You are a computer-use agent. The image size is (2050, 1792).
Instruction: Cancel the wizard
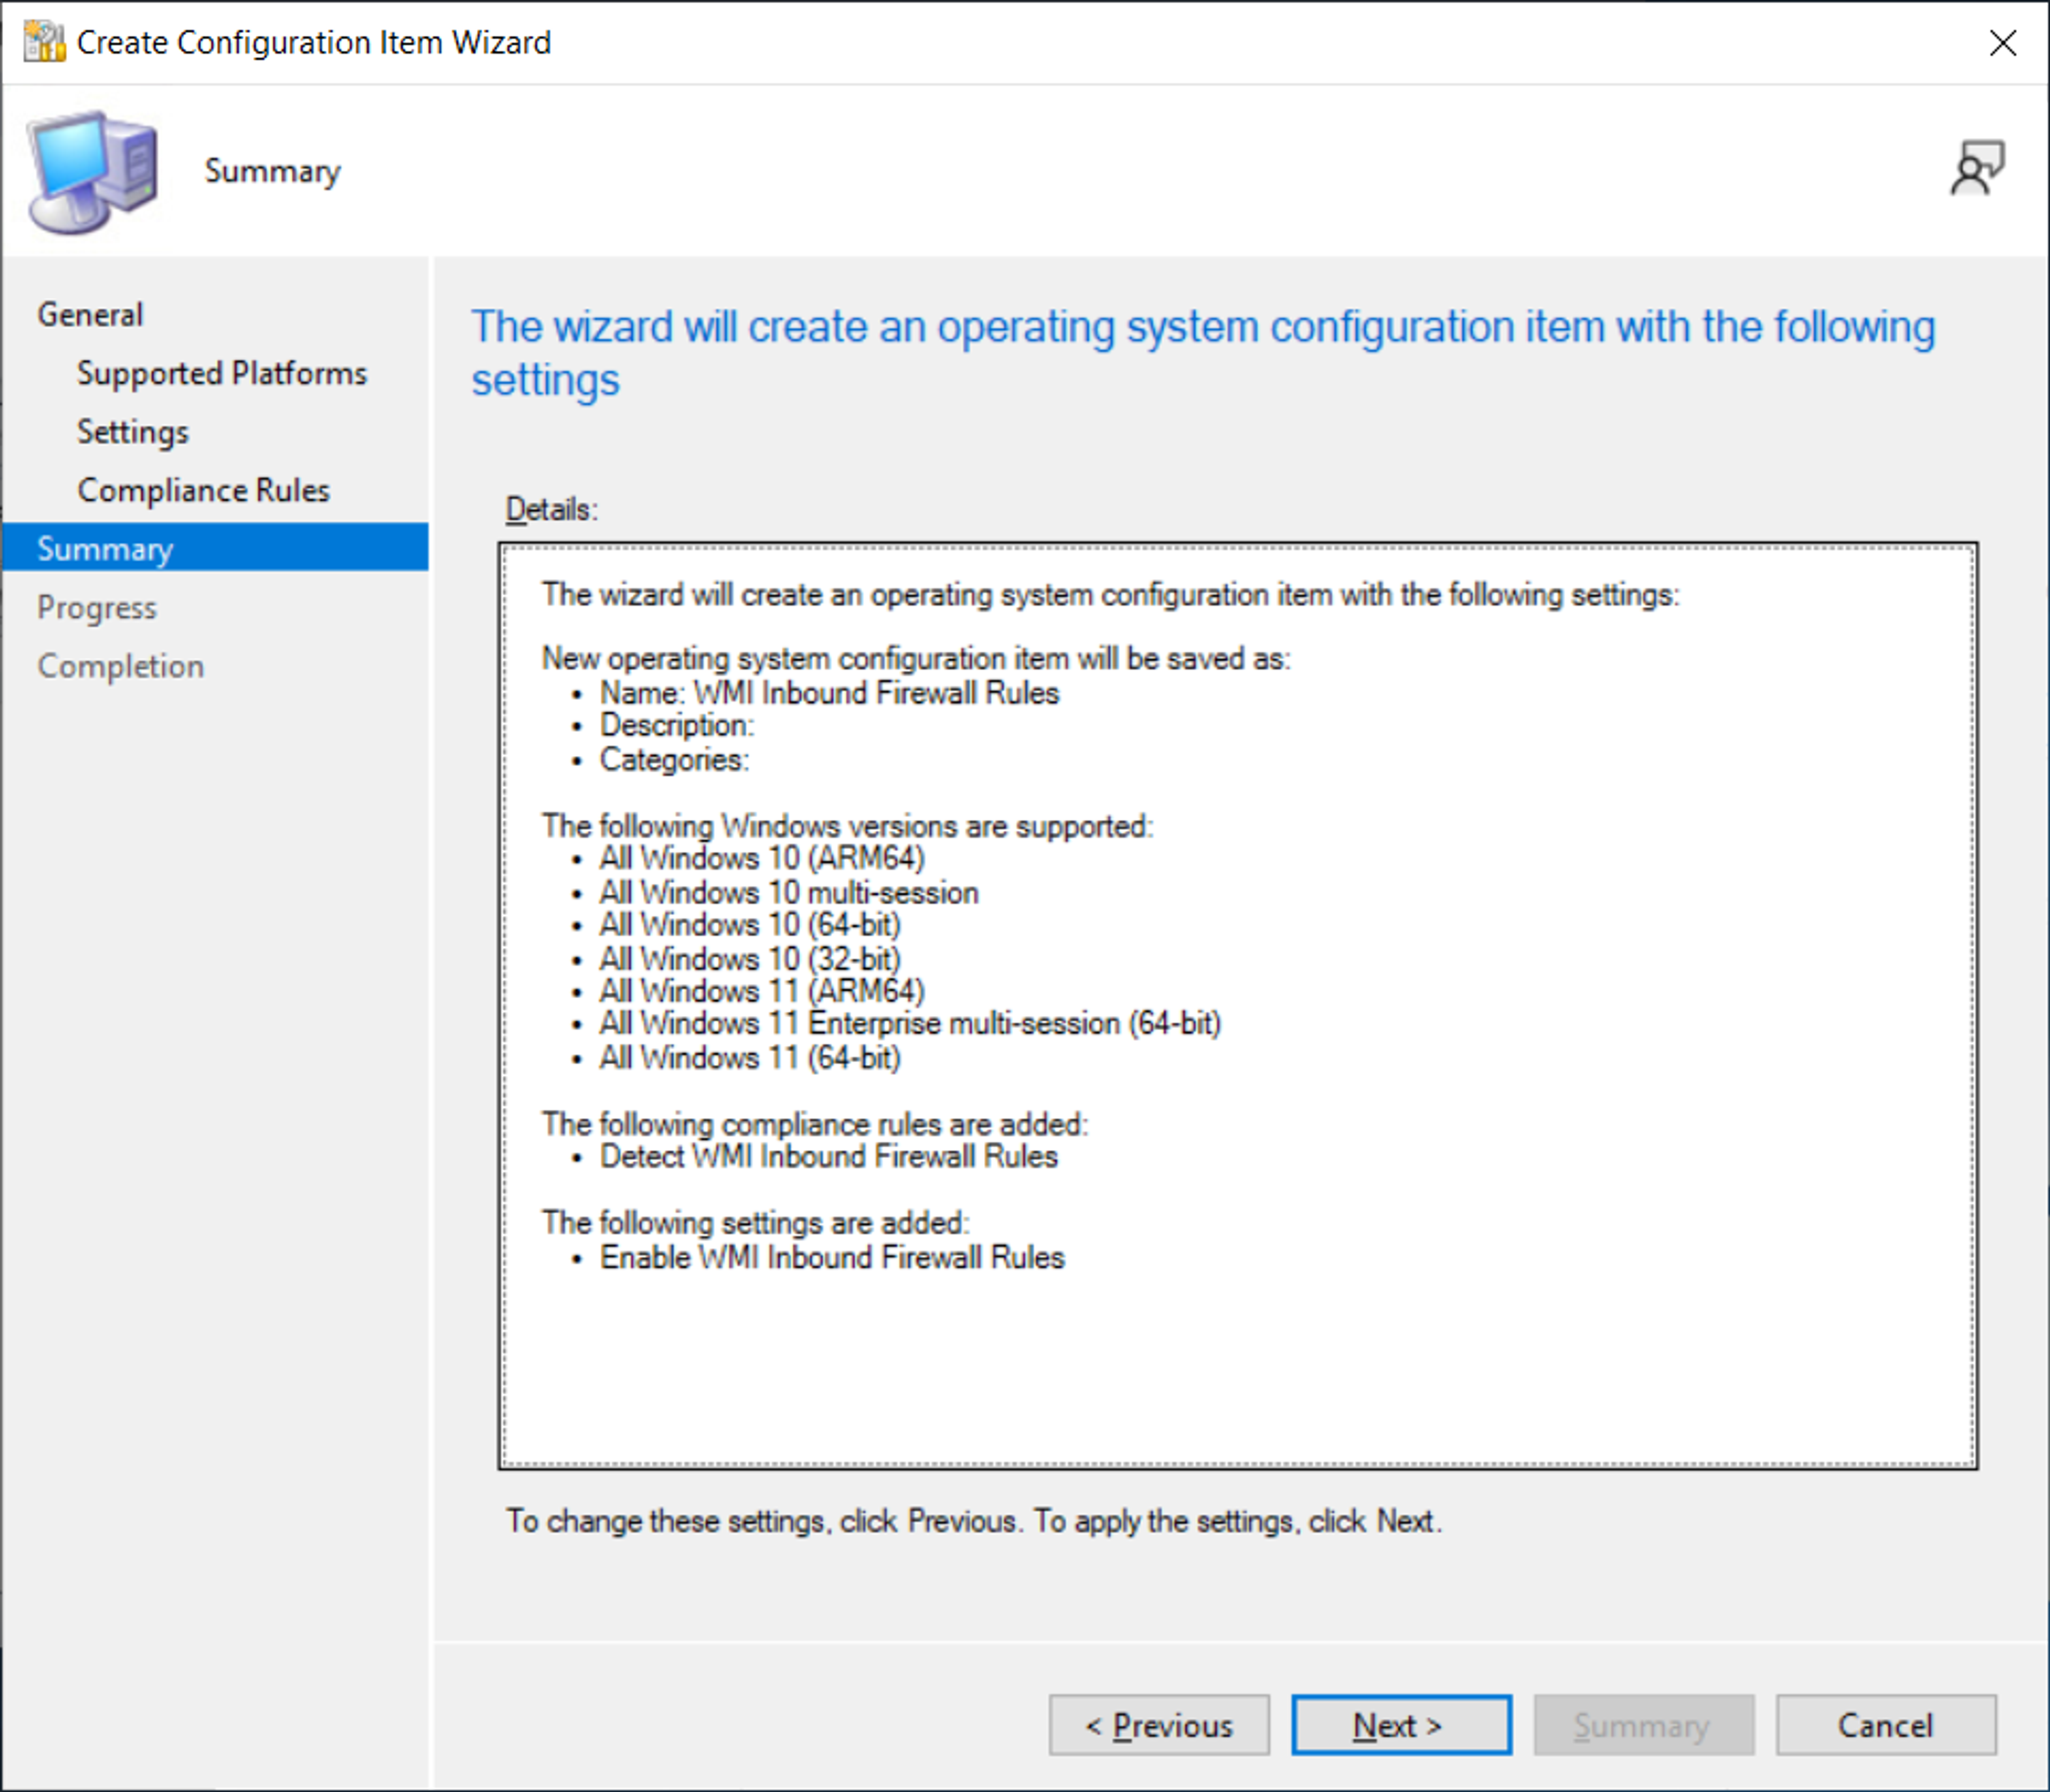click(x=1886, y=1725)
